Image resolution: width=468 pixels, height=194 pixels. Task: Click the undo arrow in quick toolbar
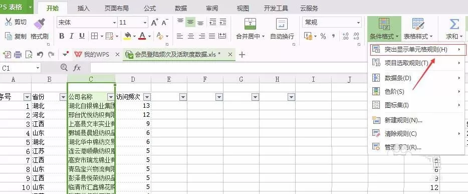point(40,55)
